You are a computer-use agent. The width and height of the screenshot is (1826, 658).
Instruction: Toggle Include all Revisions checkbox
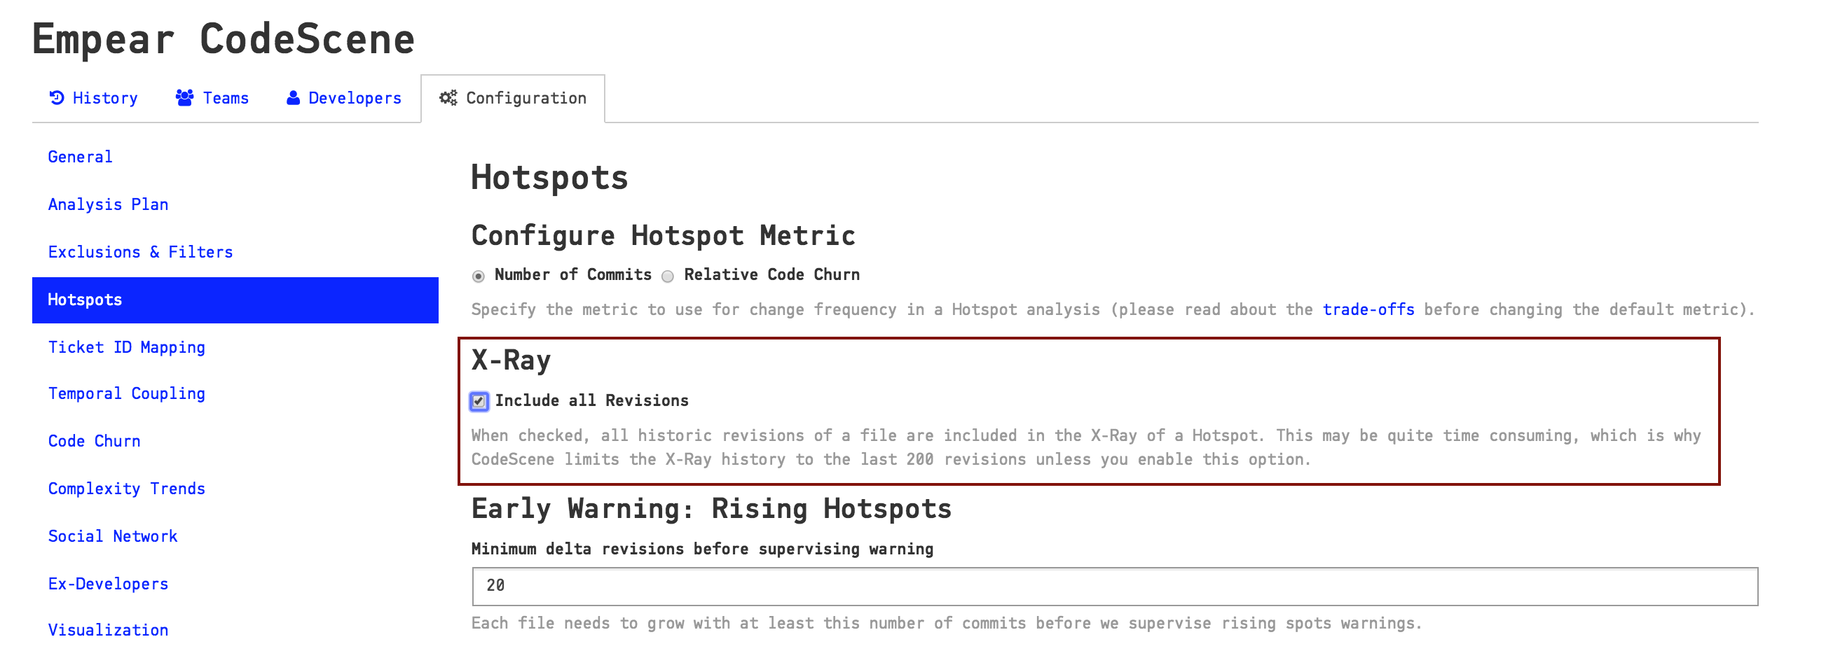click(x=479, y=402)
